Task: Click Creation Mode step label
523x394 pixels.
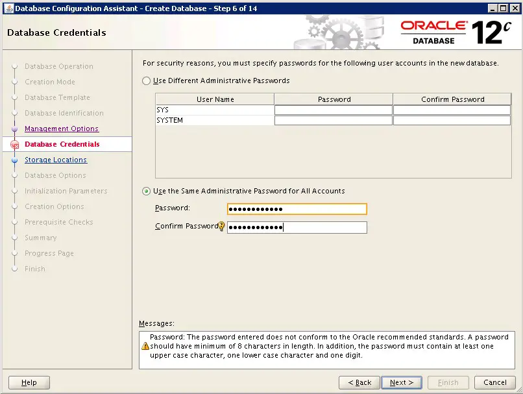Action: [50, 82]
